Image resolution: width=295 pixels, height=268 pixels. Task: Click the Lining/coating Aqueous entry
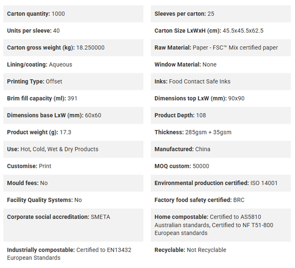pyautogui.click(x=73, y=64)
